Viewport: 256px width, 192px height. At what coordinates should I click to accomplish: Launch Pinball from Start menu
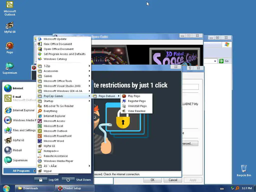point(13,150)
